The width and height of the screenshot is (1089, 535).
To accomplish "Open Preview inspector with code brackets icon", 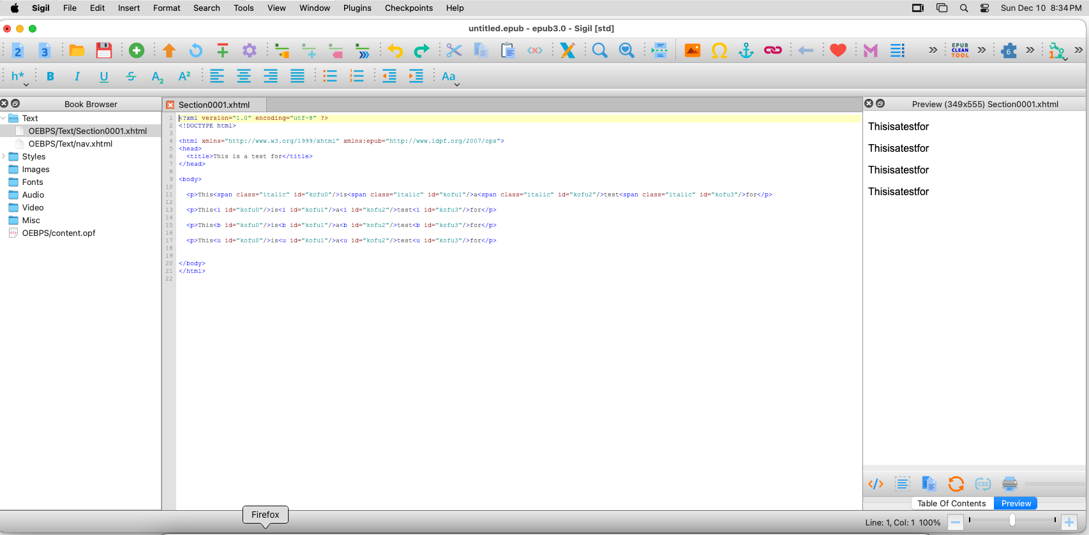I will pos(876,484).
